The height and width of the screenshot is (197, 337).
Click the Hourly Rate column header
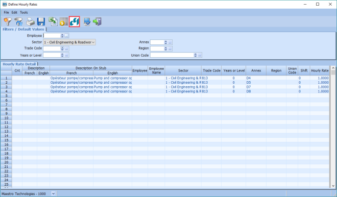[x=320, y=70]
